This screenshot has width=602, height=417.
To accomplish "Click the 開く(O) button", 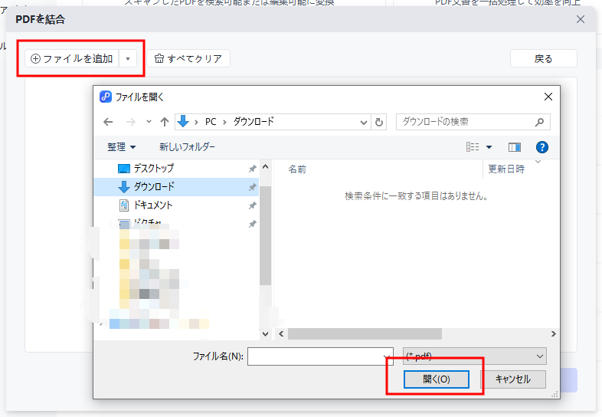I will (x=437, y=379).
